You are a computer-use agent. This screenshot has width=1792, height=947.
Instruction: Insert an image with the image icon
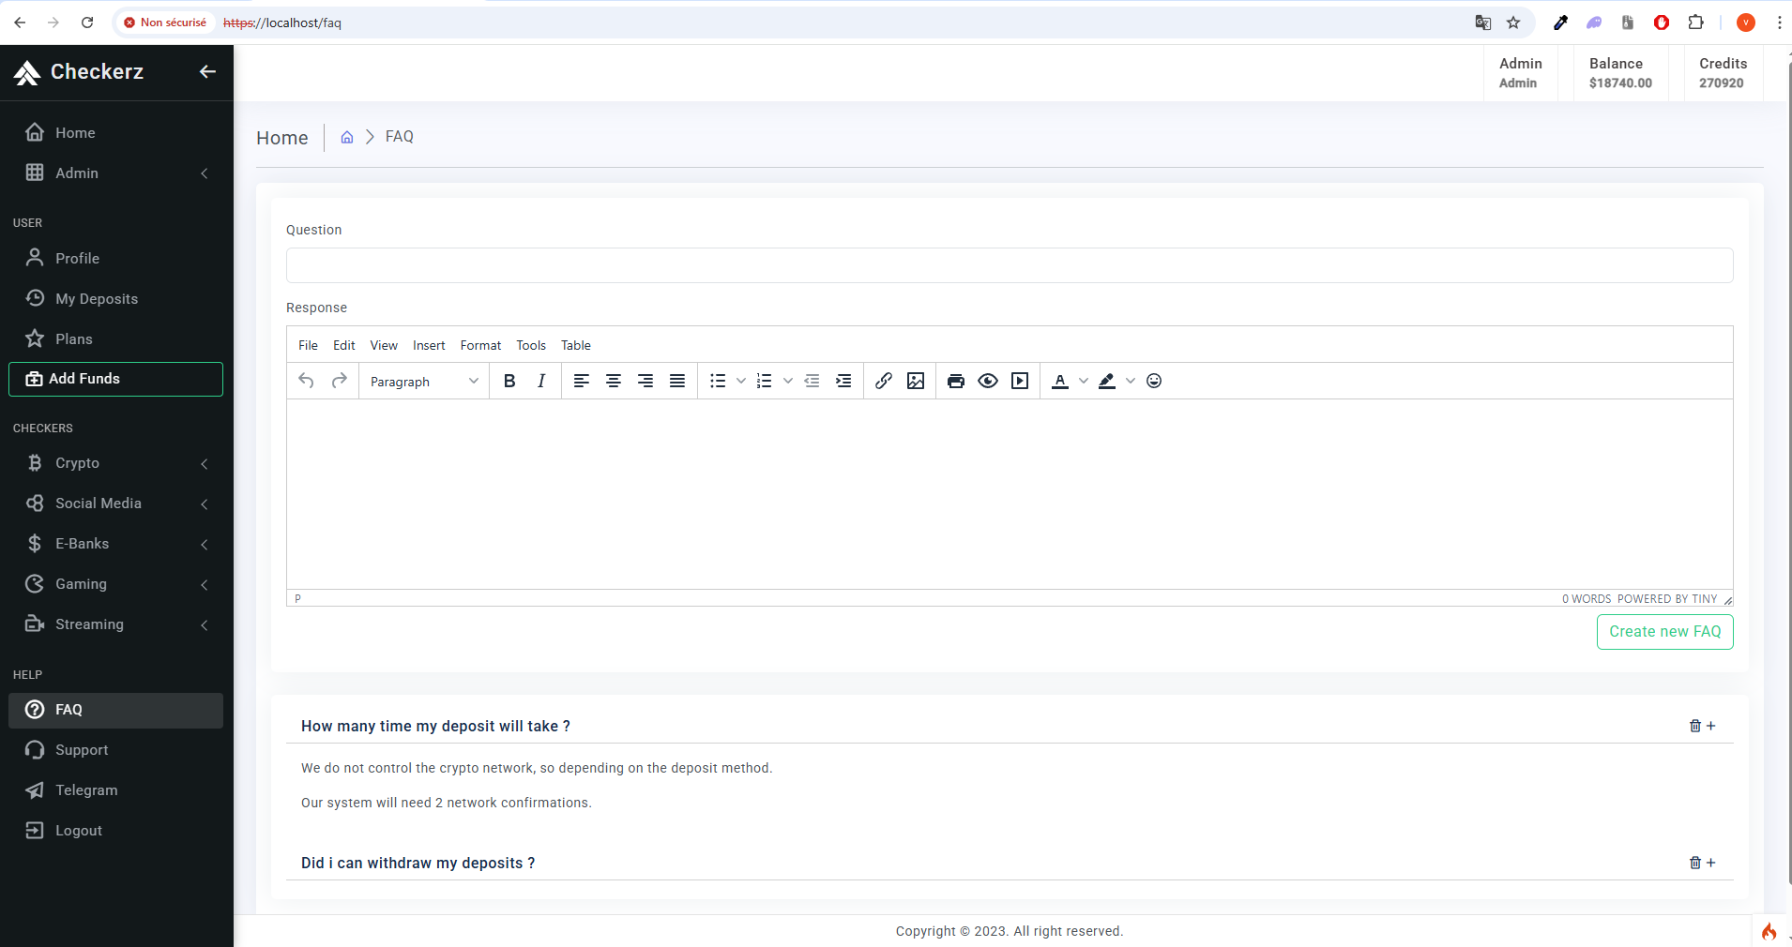pos(916,381)
